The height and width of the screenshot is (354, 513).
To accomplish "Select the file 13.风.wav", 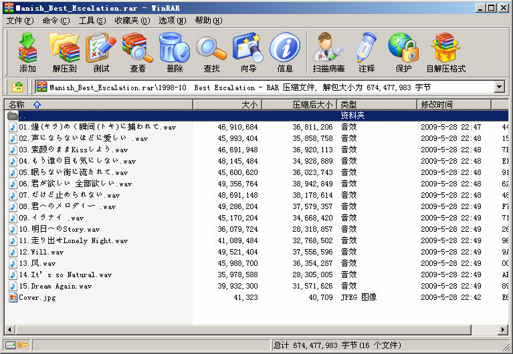I will 37,263.
